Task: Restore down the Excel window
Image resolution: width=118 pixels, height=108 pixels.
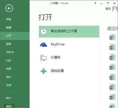Action: coord(108,4)
